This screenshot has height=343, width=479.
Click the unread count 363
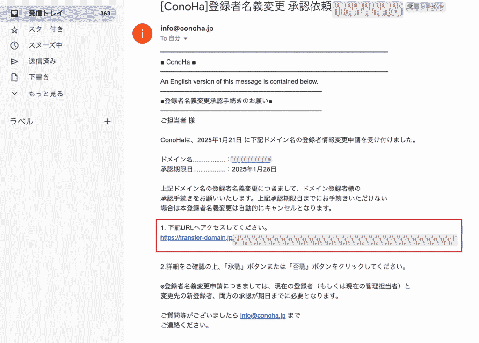tap(105, 14)
